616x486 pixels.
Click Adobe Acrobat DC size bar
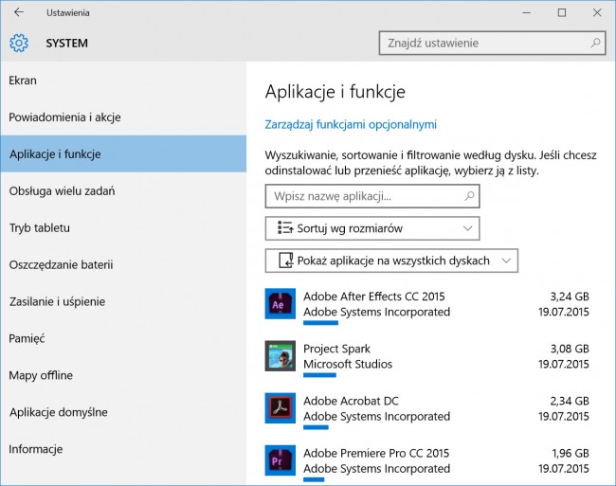[x=316, y=427]
